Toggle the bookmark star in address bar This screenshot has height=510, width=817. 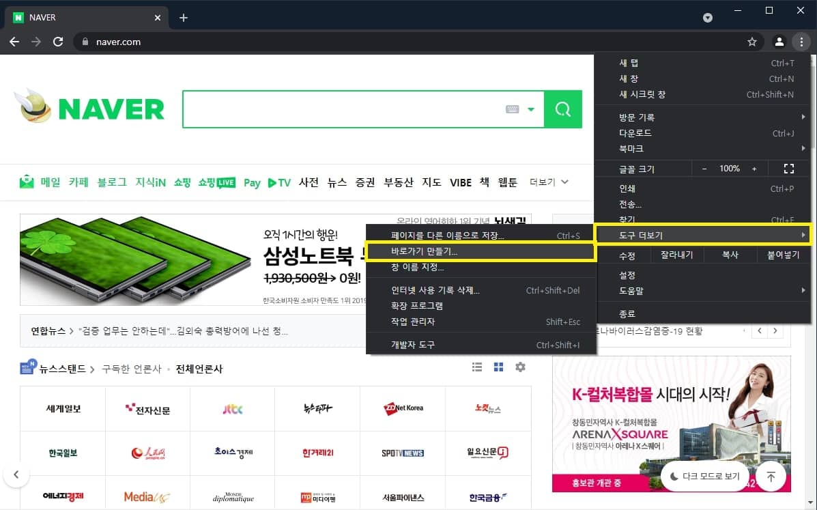point(751,41)
